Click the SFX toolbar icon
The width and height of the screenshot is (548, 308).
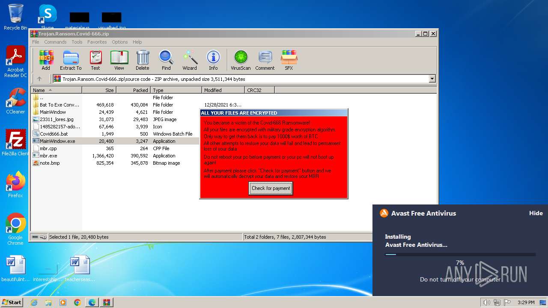pos(289,60)
